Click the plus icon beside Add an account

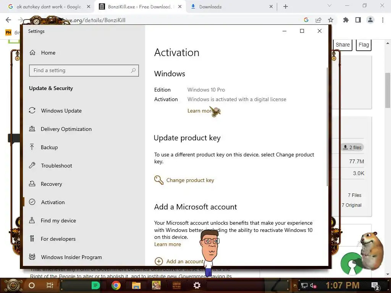159,261
